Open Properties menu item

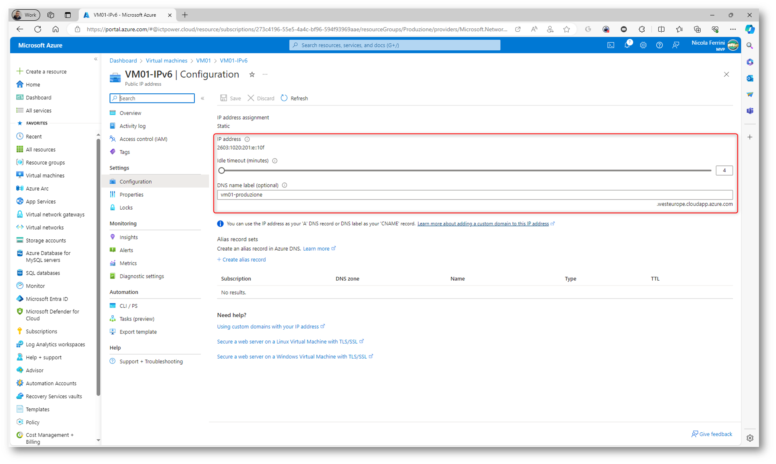[131, 194]
